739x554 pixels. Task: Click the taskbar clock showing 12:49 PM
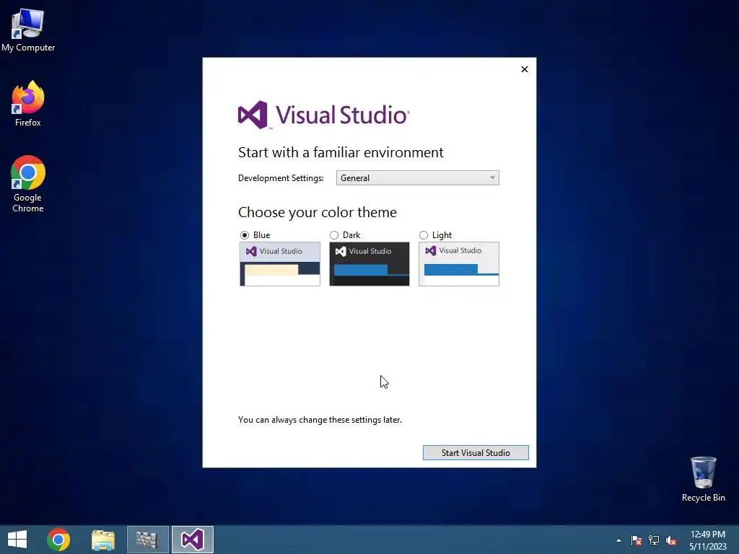(708, 540)
